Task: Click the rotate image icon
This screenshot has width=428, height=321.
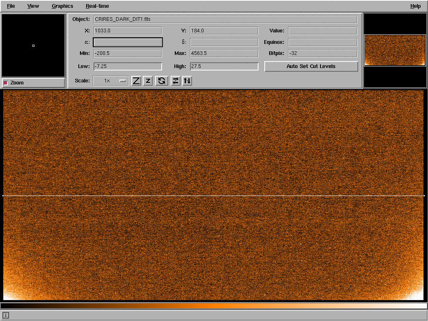Action: pos(162,81)
